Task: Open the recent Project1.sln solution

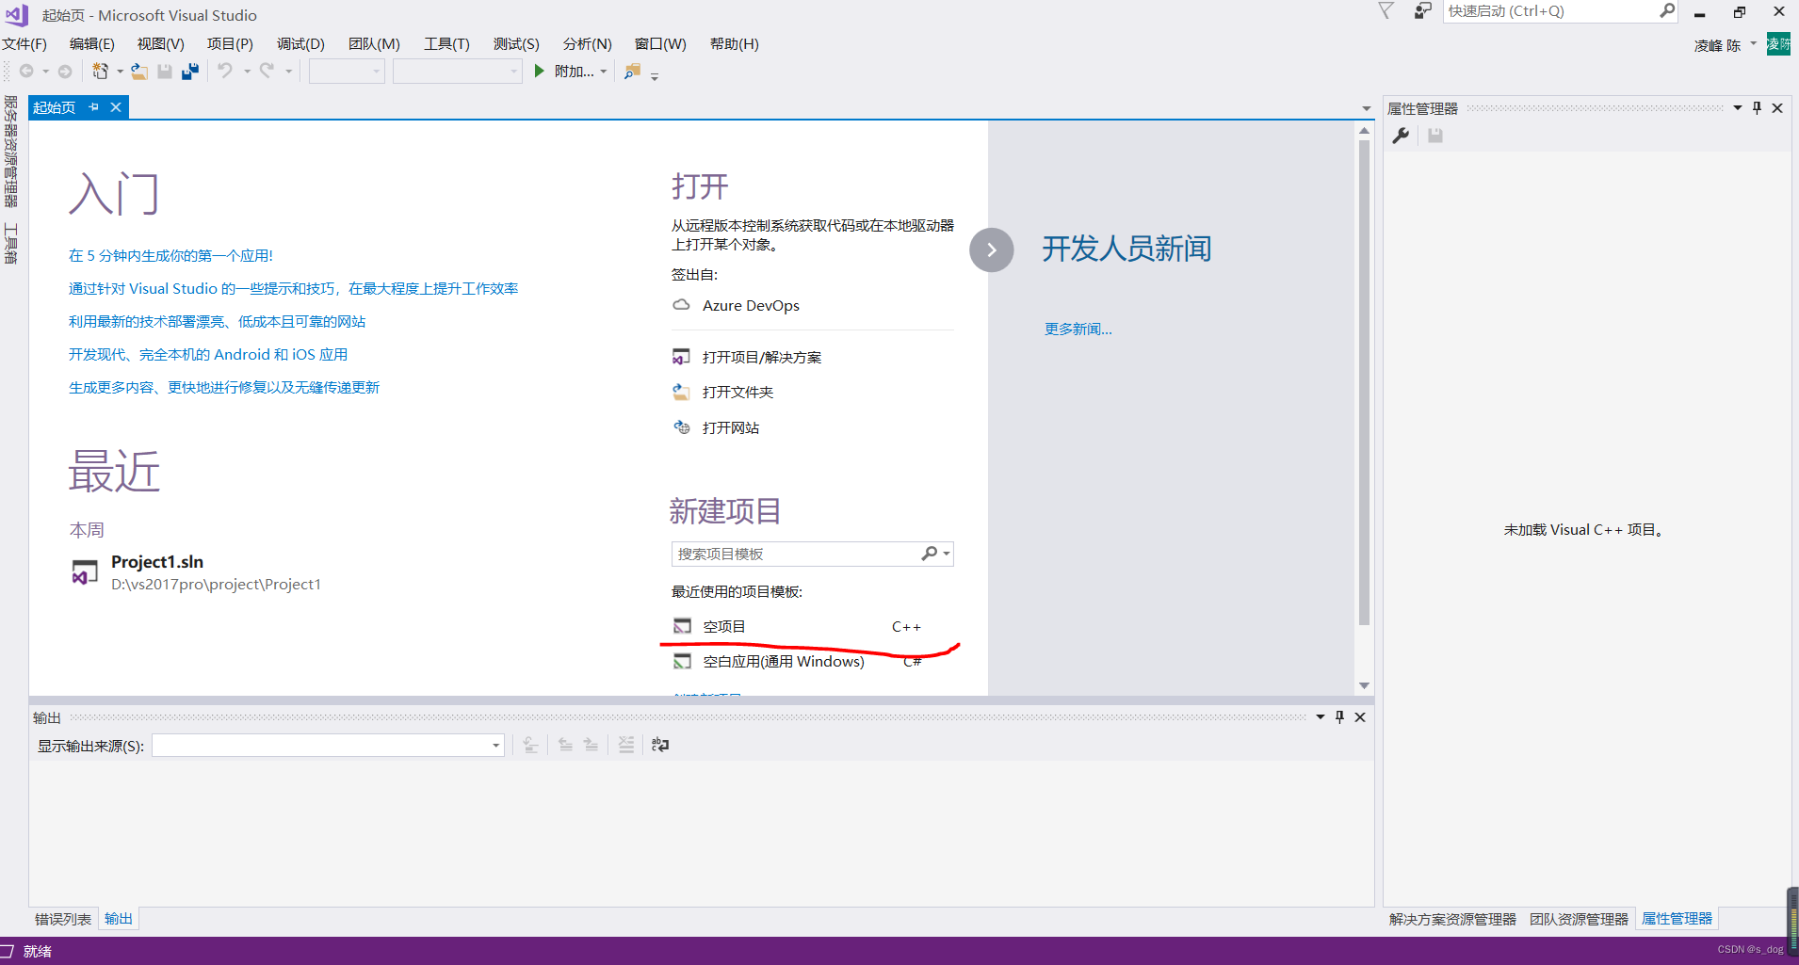Action: click(x=197, y=572)
